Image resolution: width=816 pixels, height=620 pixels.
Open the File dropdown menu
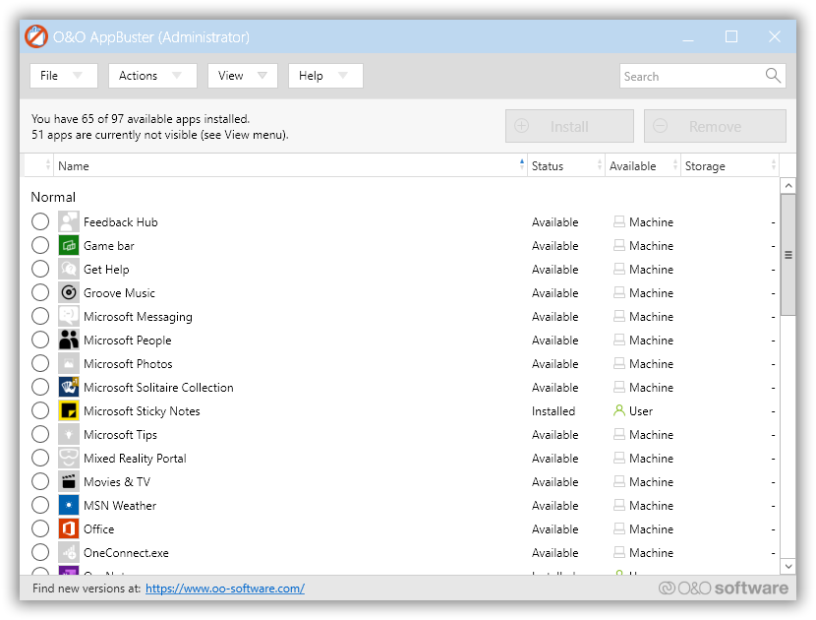[64, 76]
